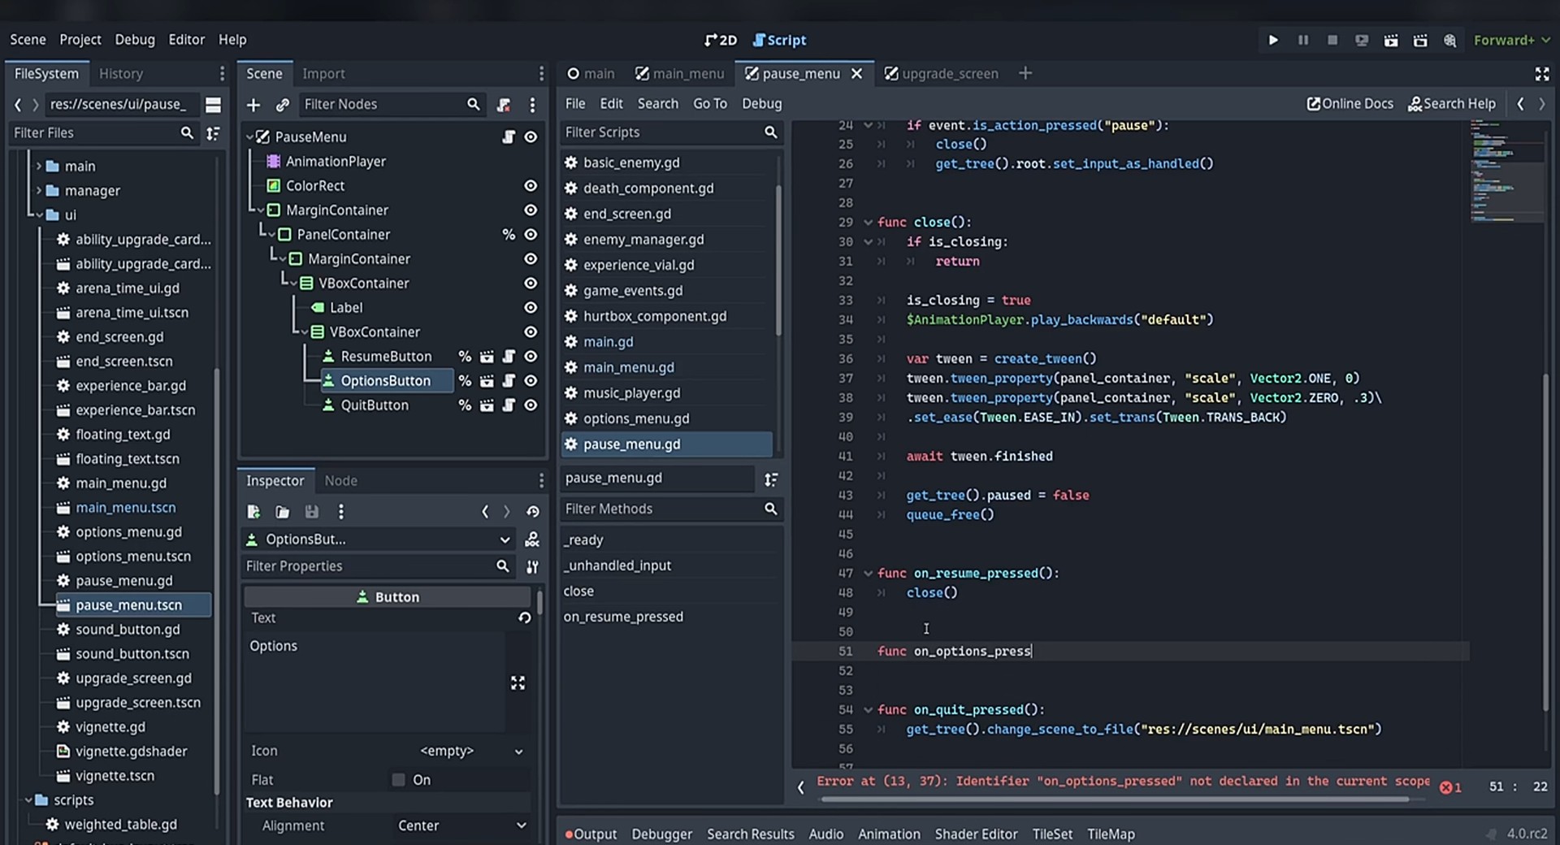Open the script attached to PauseMenu node
This screenshot has width=1560, height=845.
509,137
